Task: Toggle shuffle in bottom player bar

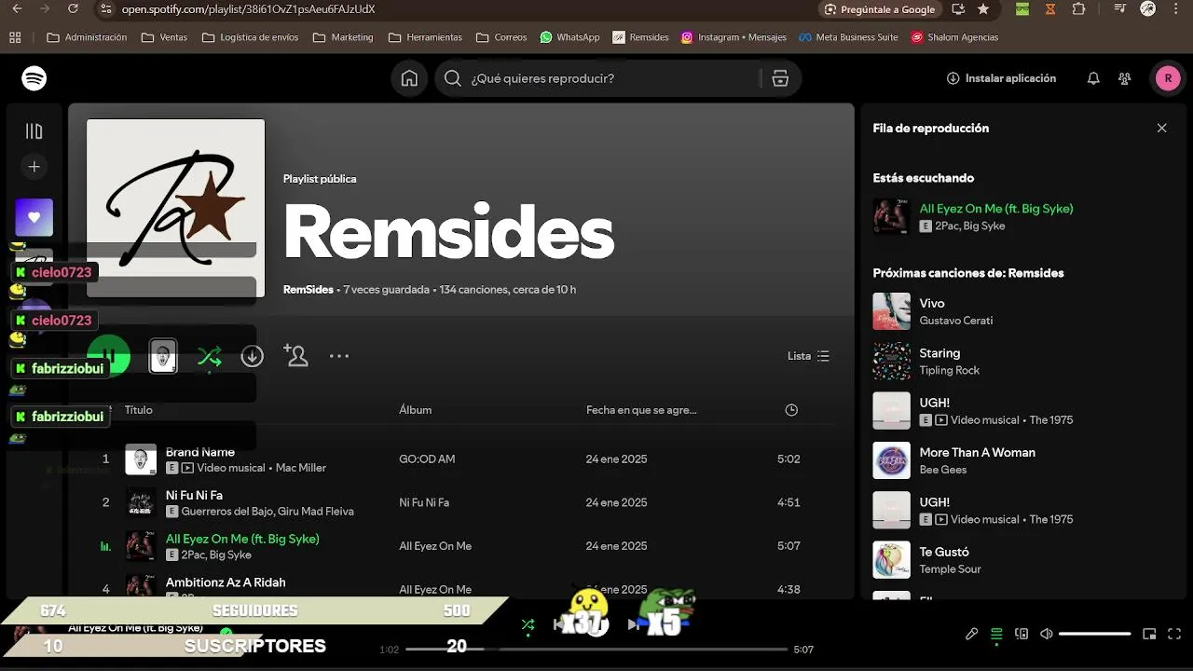Action: click(x=528, y=624)
